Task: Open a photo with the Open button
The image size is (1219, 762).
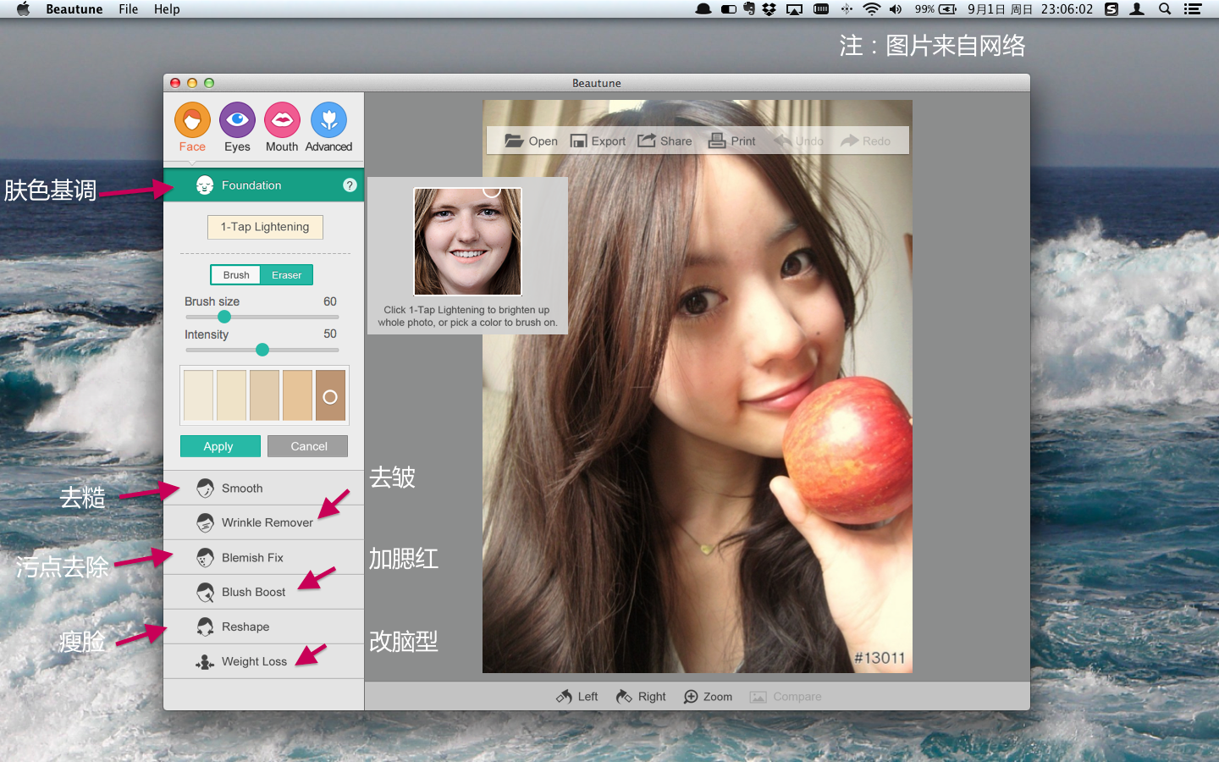Action: (x=531, y=141)
